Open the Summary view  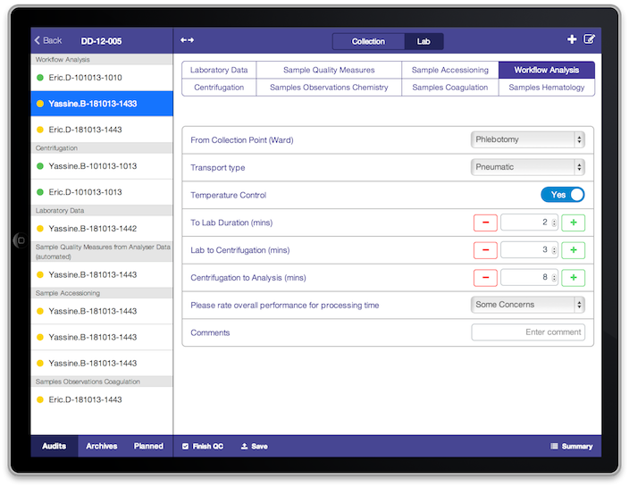coord(571,446)
